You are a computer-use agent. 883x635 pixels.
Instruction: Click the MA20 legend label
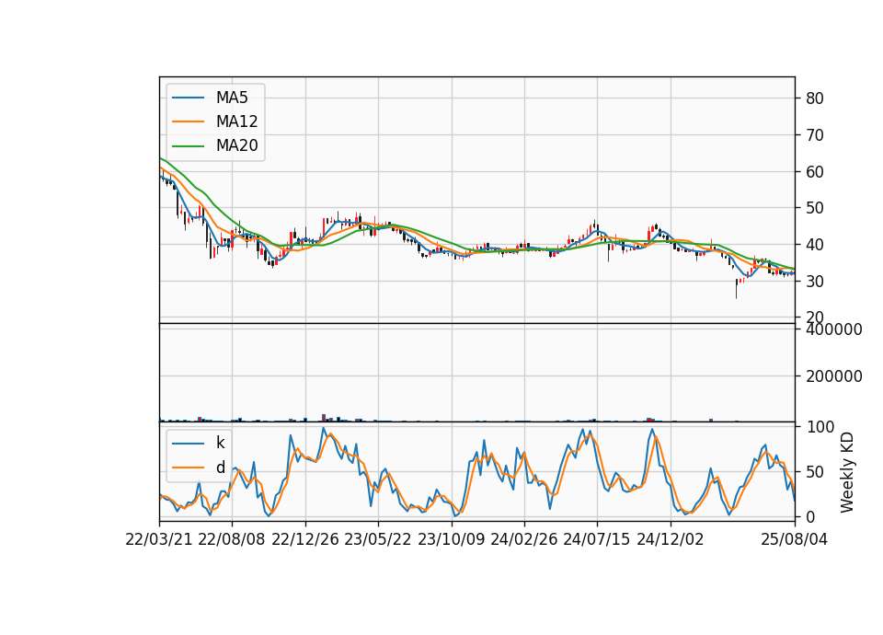[x=236, y=146]
